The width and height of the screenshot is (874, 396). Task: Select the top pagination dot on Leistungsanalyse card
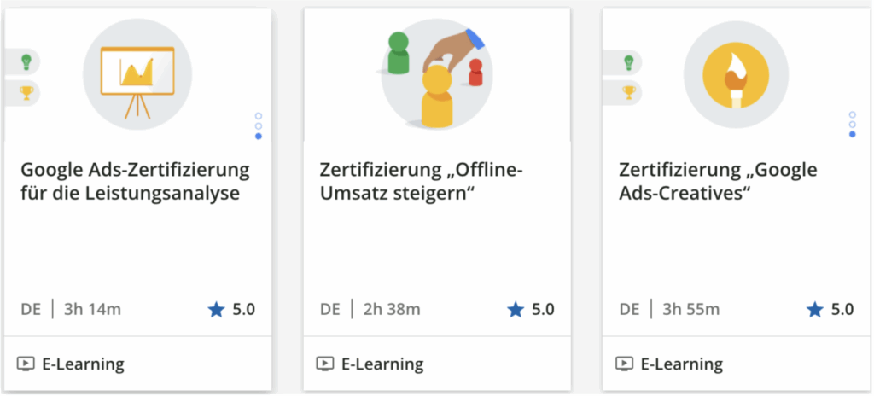click(259, 116)
